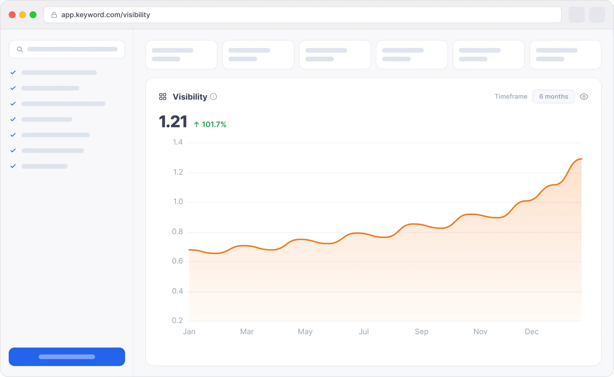The width and height of the screenshot is (614, 377).
Task: Click the search magnifier in the sidebar
Action: (x=20, y=49)
